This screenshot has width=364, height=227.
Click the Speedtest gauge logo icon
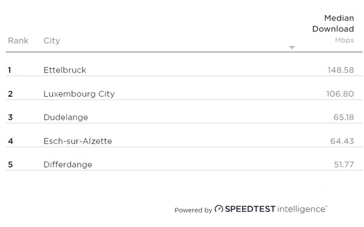(218, 209)
